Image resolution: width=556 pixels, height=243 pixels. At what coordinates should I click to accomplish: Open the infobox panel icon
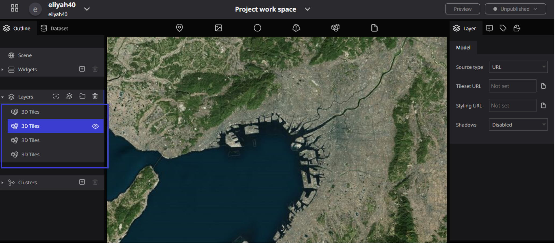coord(489,28)
